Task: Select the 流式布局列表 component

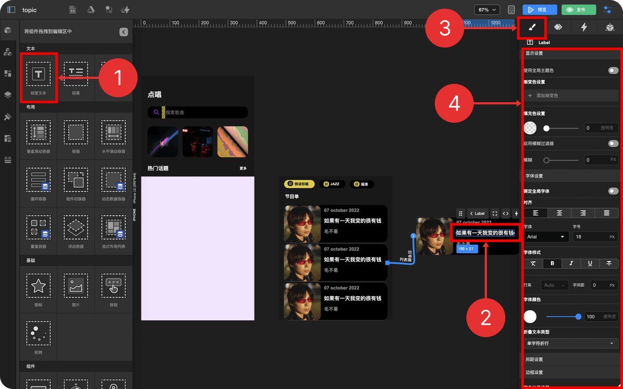Action: click(113, 231)
